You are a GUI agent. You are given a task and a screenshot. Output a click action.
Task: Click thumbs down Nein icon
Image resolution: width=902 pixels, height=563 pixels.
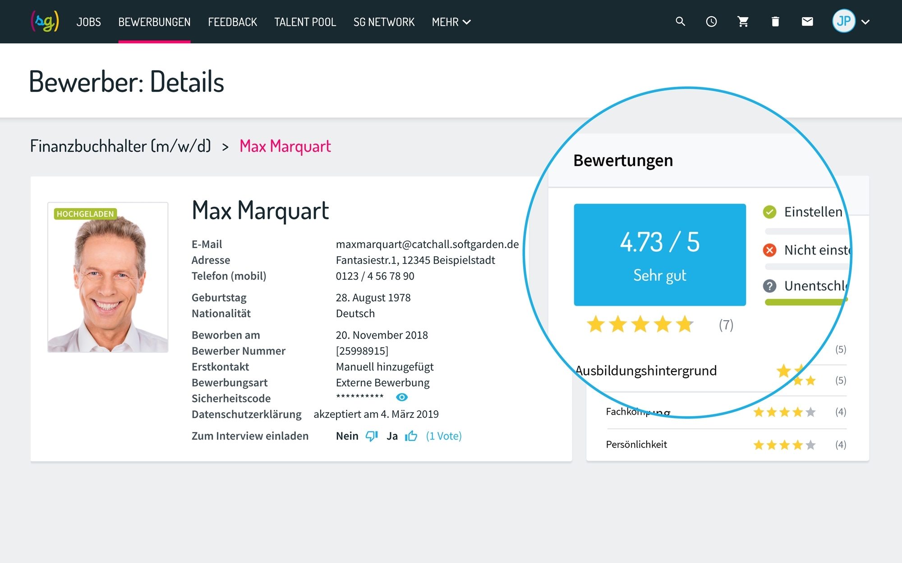click(x=371, y=436)
